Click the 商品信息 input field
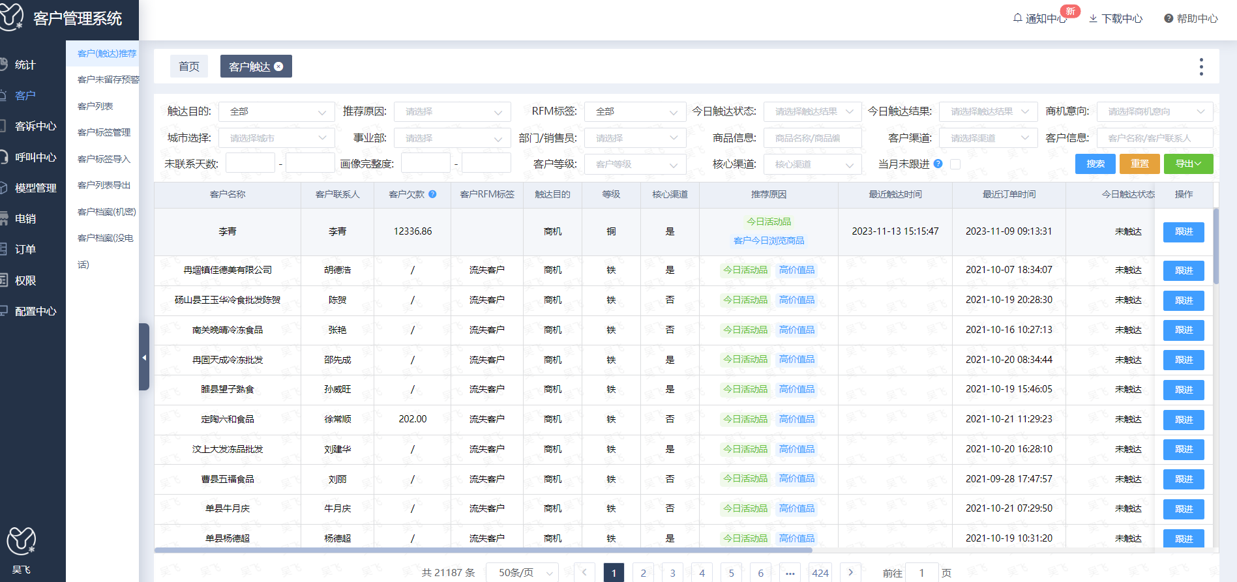 click(812, 138)
